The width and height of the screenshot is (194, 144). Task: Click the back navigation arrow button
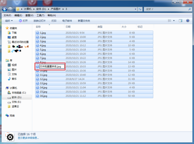click(x=5, y=9)
